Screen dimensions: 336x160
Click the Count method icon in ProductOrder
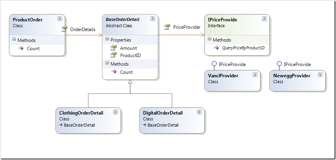pos(21,48)
